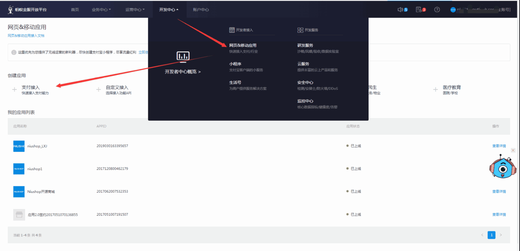Select 云服务 in the developer menu
This screenshot has height=251, width=520.
tap(303, 64)
